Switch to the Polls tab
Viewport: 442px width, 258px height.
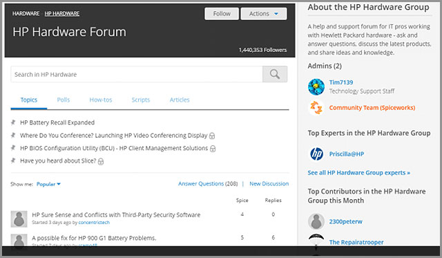click(x=64, y=100)
